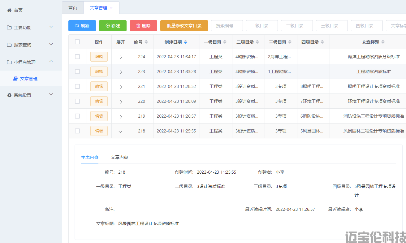Click the green 新建 button
Screen dimensions: 406x243
click(113, 26)
